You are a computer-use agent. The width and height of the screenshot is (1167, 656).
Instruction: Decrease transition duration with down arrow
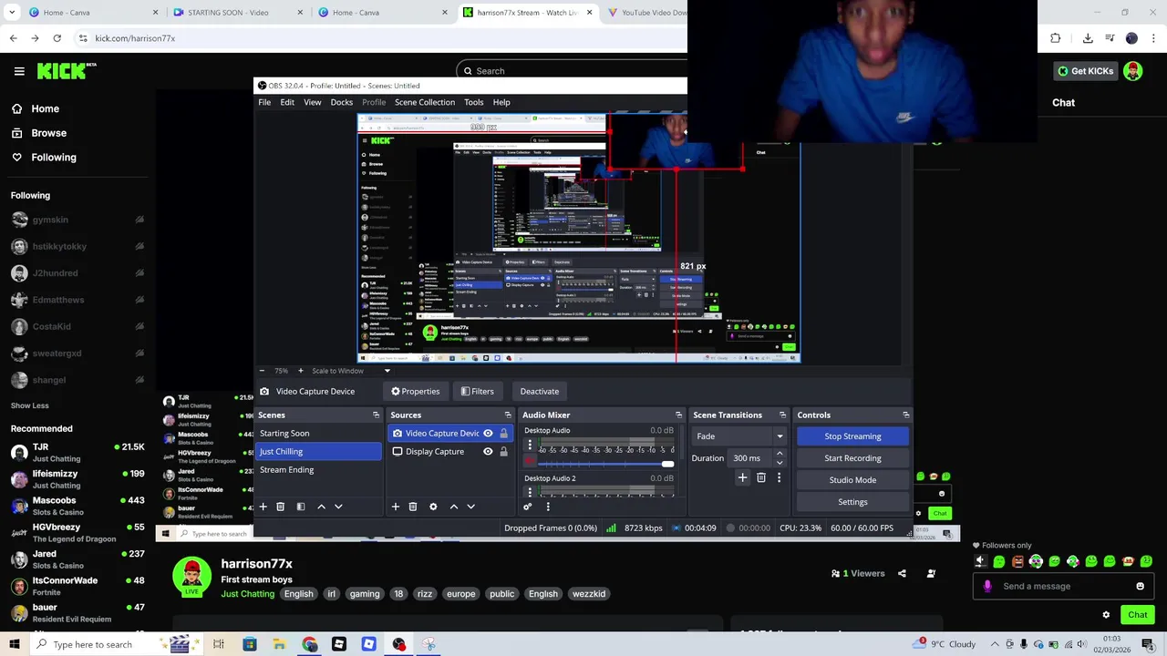tap(780, 463)
